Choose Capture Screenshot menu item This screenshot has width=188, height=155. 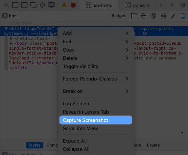[96, 120]
